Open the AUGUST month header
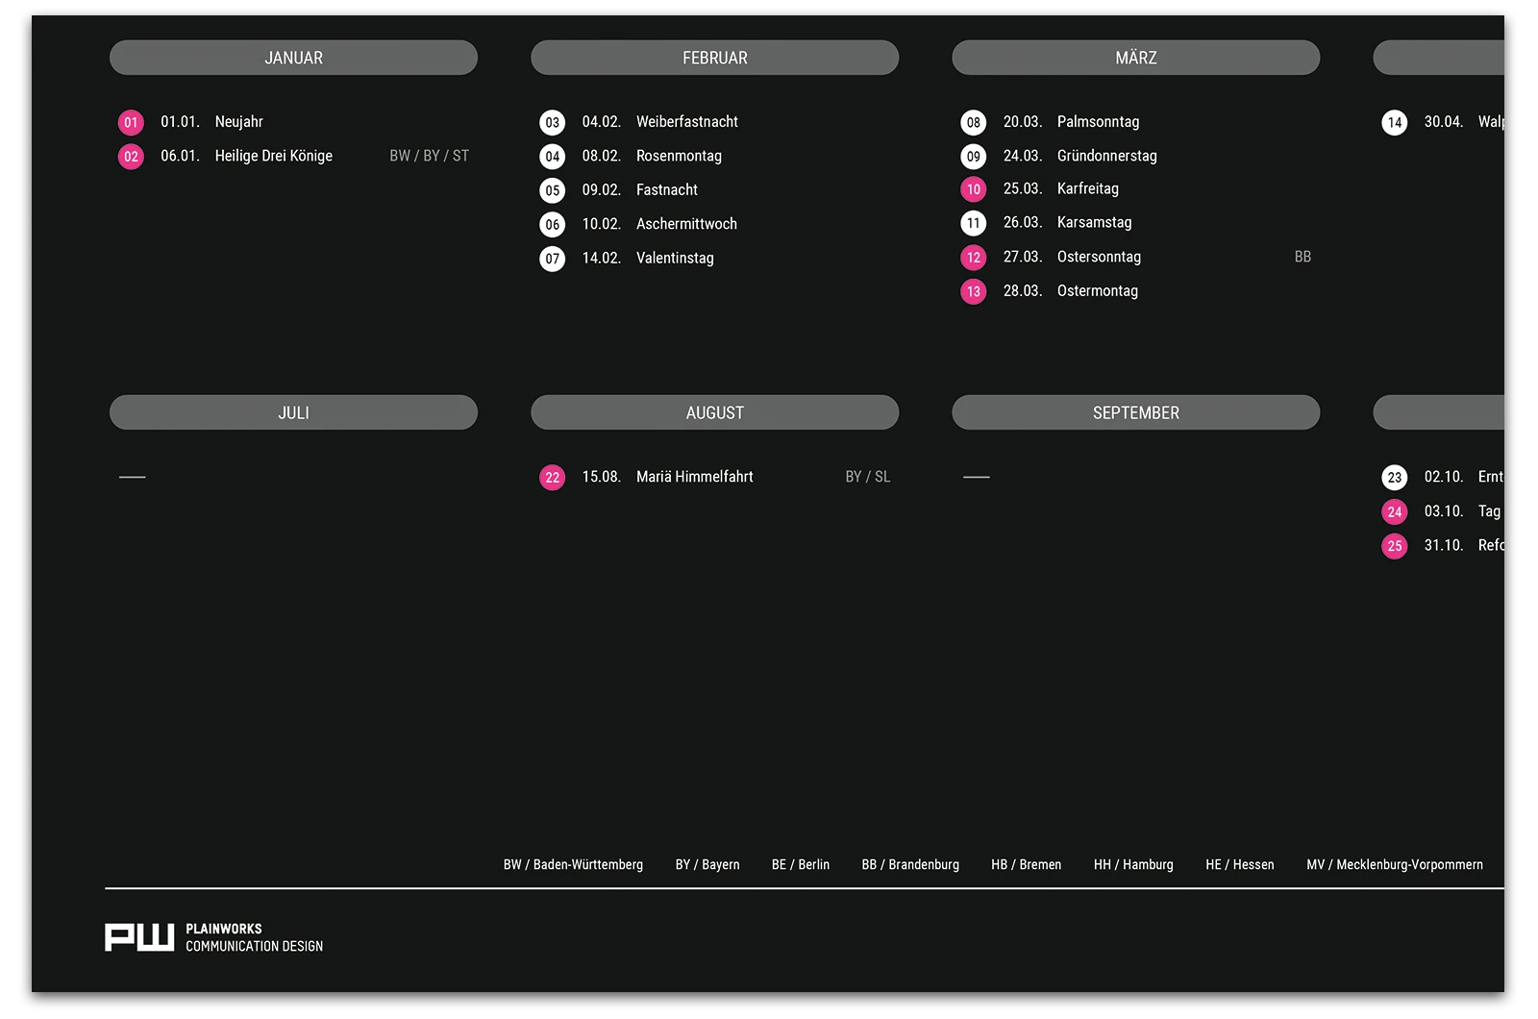 point(714,412)
